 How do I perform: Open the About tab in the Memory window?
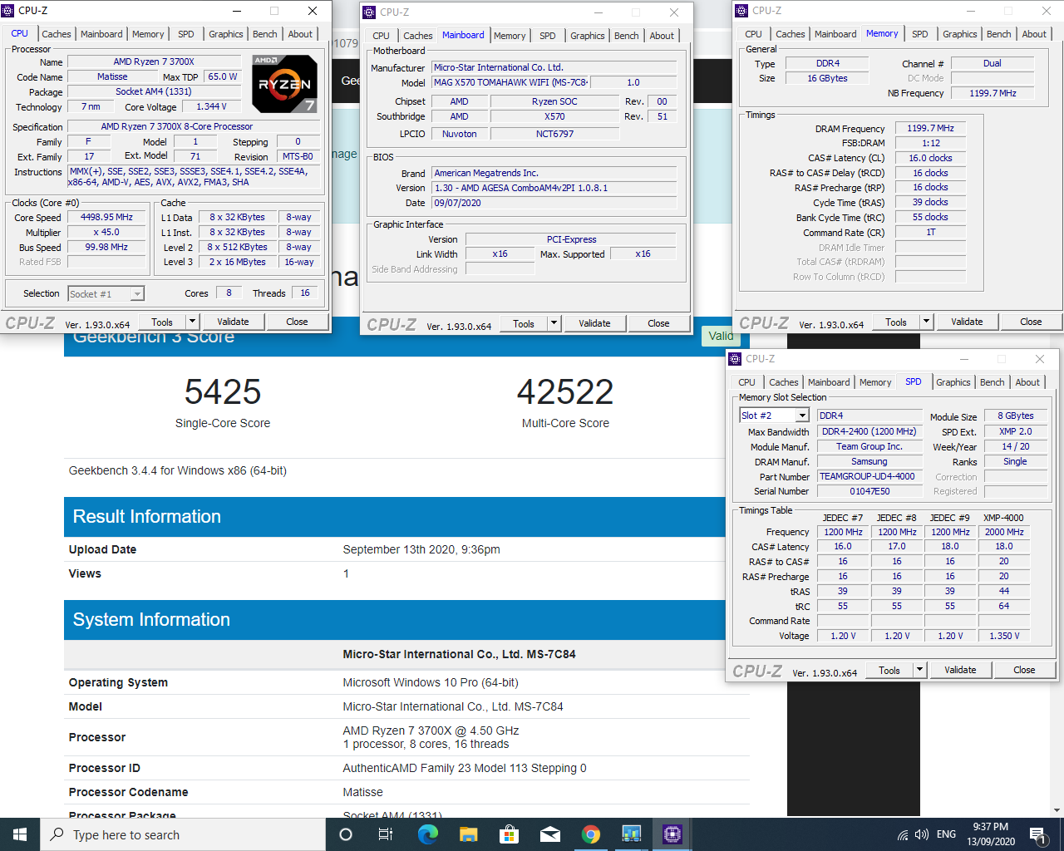click(1034, 34)
